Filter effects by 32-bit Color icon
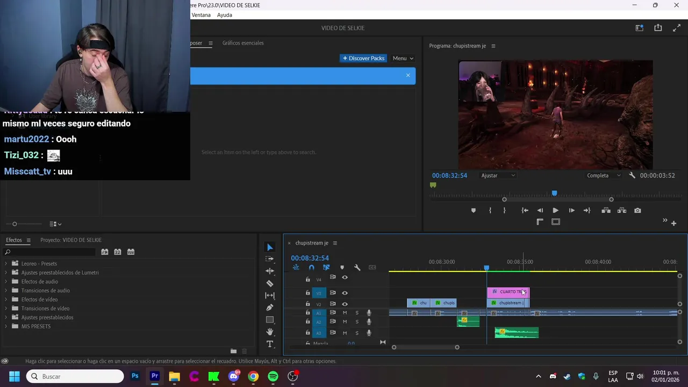The width and height of the screenshot is (688, 387). pos(118,252)
